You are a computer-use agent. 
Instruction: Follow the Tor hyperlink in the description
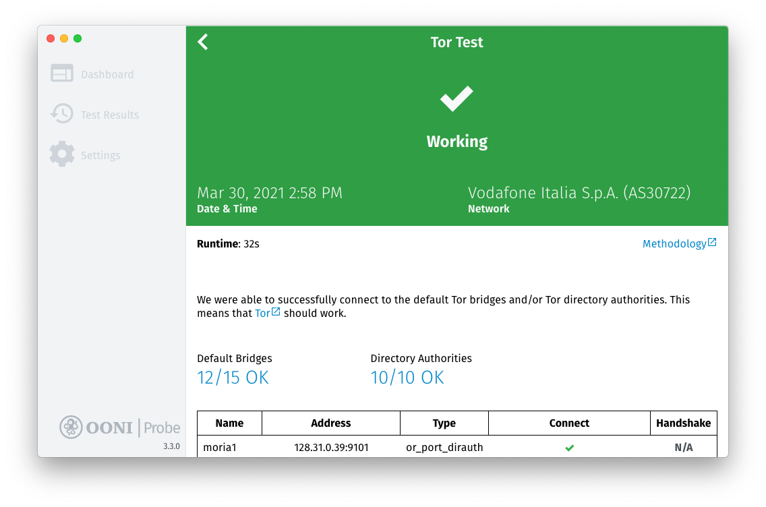click(263, 314)
